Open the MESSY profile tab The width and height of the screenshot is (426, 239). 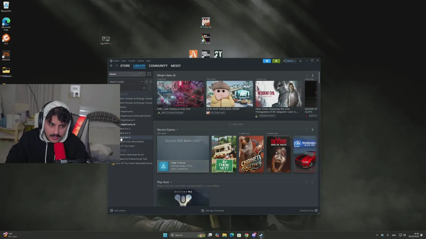tap(176, 66)
